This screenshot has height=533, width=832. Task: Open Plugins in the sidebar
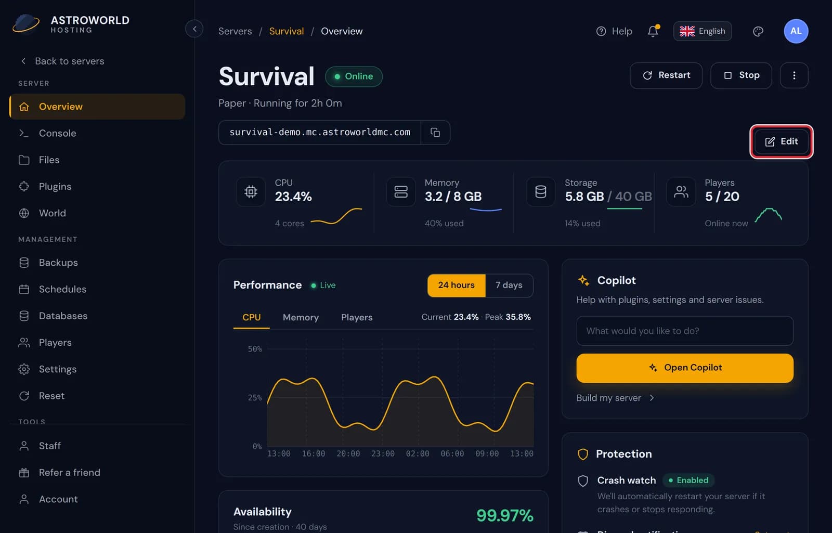(x=97, y=186)
